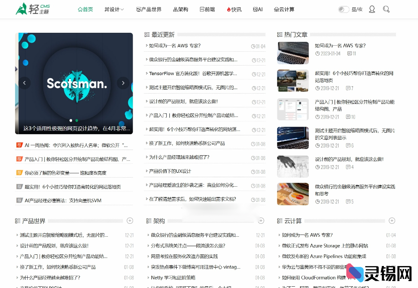Open the 设计 dropdown menu
The height and width of the screenshot is (288, 418).
click(114, 9)
